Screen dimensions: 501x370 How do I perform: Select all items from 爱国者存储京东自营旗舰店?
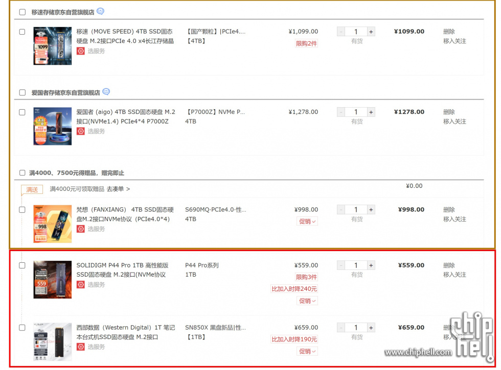coord(22,92)
